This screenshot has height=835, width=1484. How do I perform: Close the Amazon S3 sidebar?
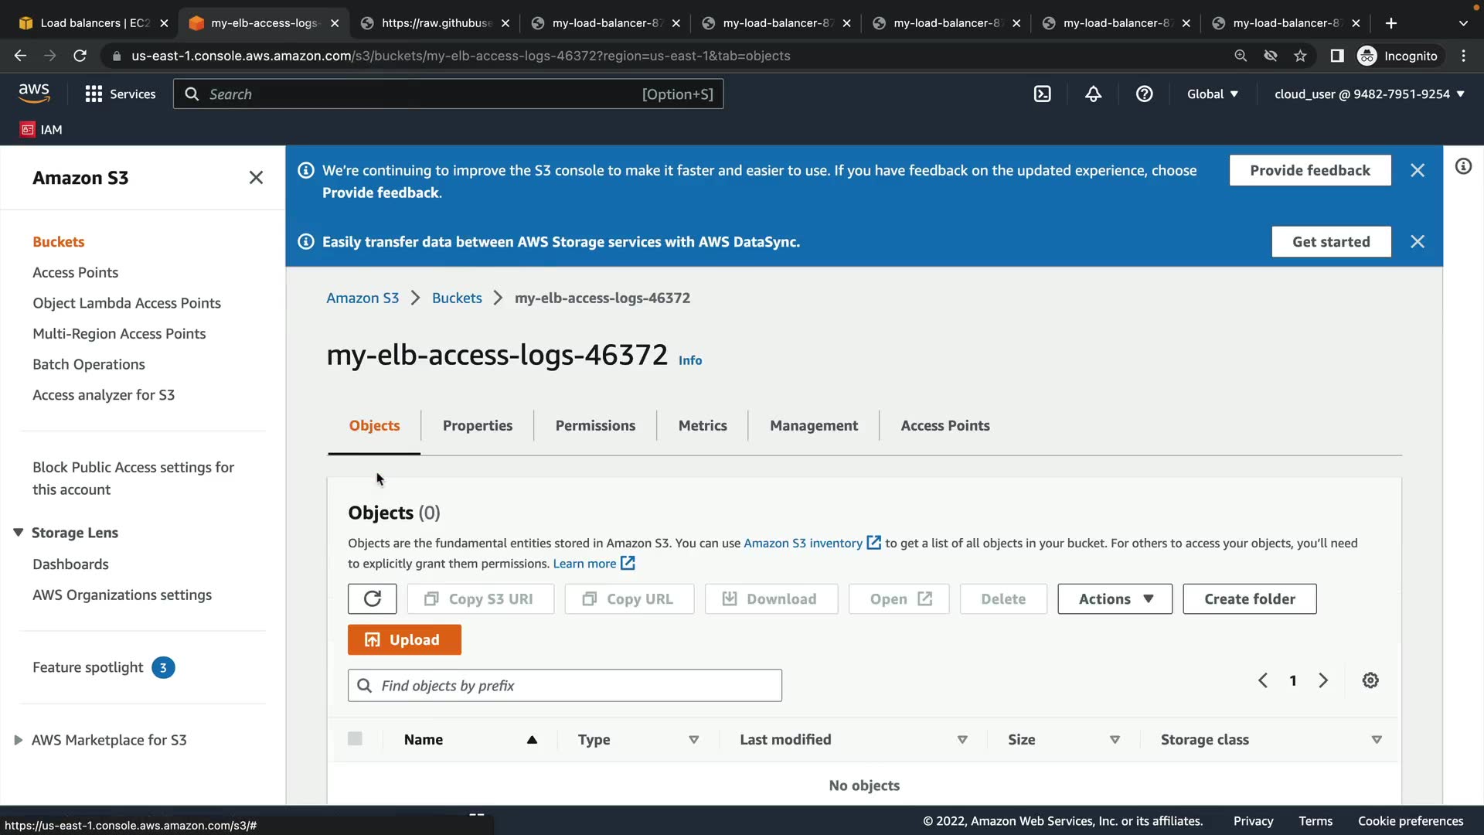256,178
